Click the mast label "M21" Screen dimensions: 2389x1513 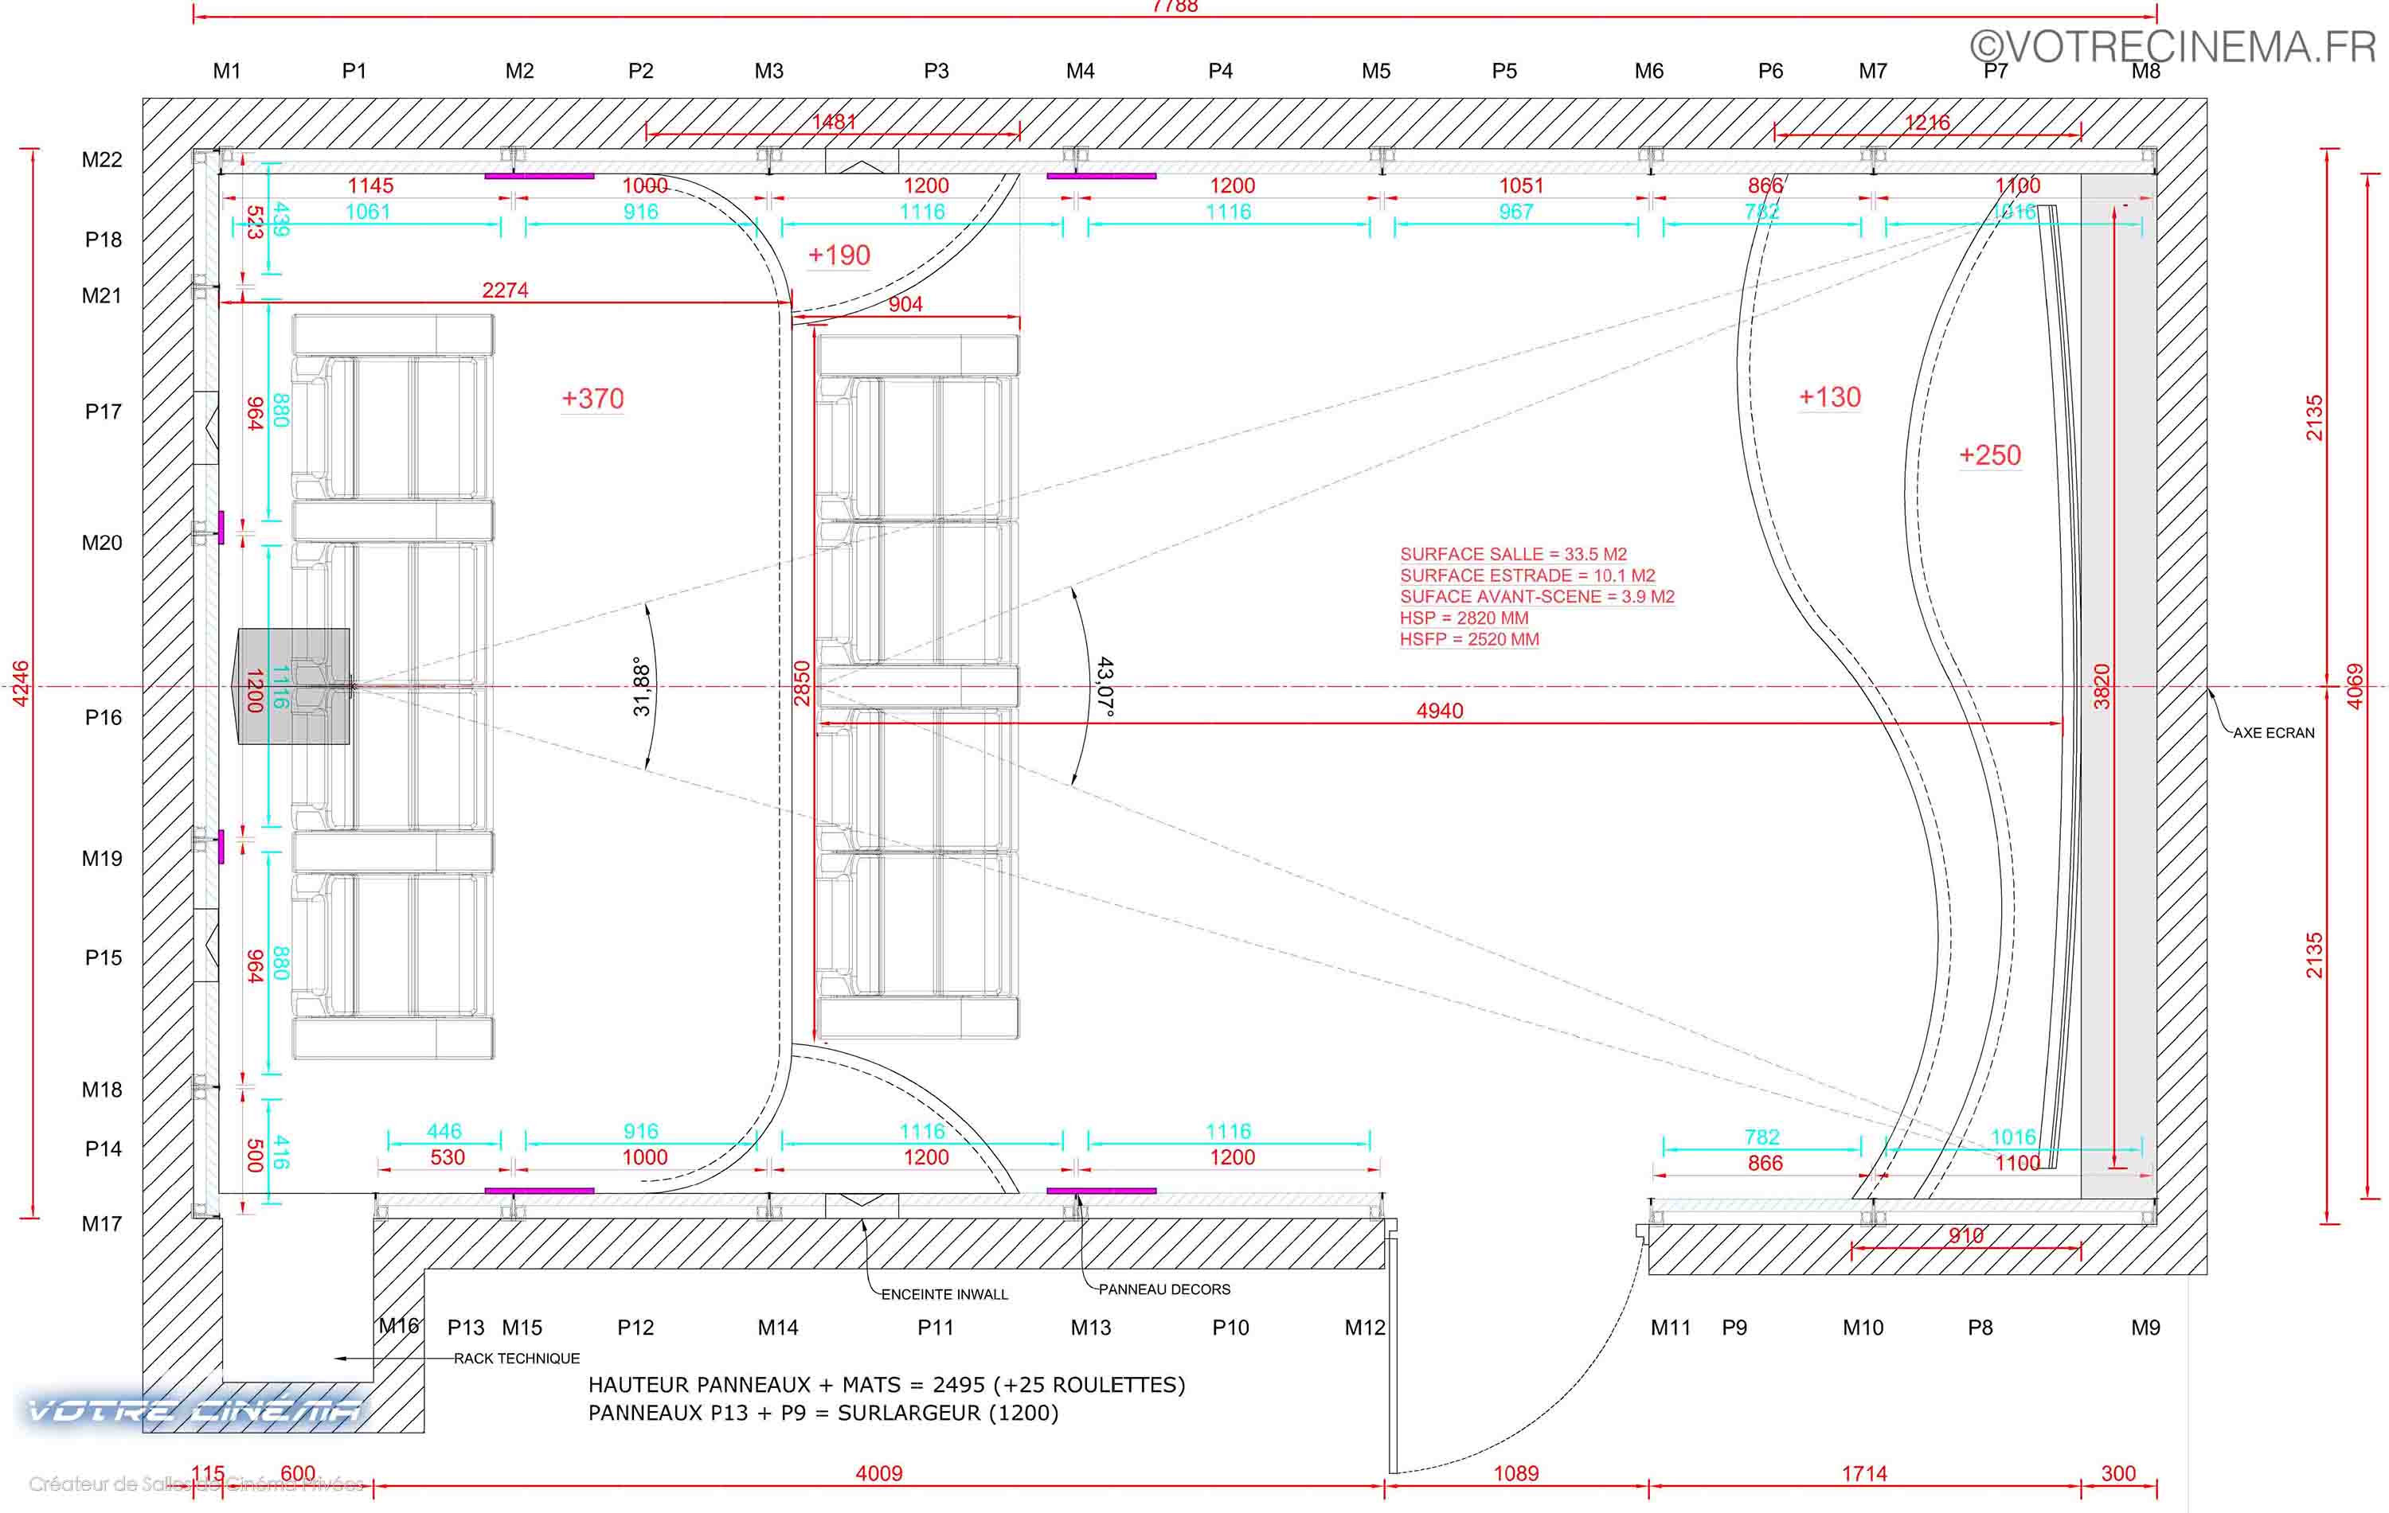[x=102, y=295]
